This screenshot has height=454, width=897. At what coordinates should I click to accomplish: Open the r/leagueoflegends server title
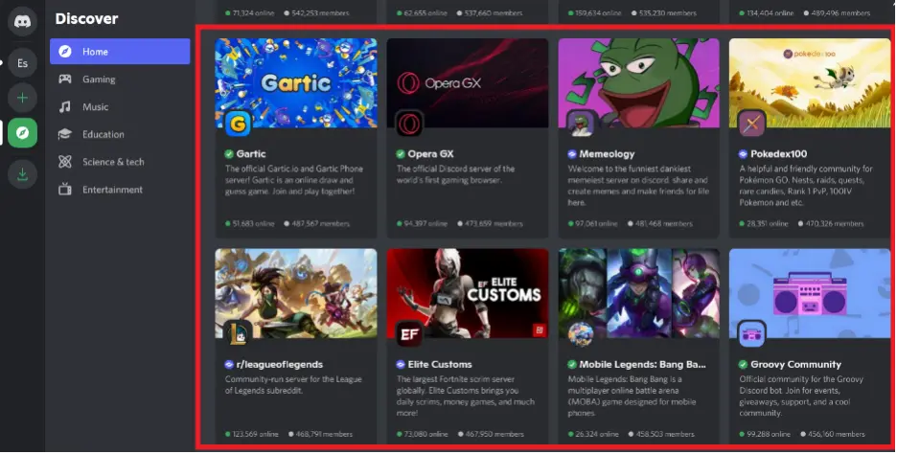[280, 364]
